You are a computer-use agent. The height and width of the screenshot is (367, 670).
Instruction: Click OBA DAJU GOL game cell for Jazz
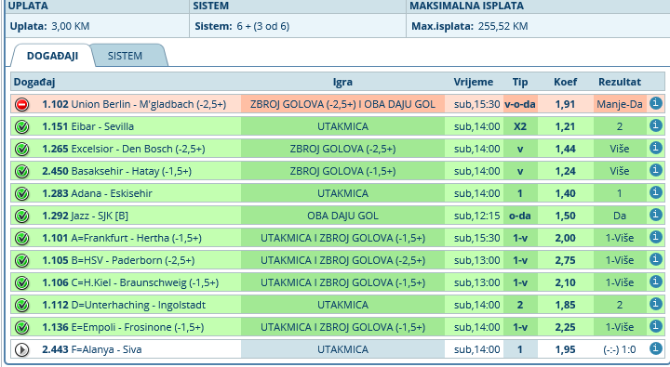click(x=342, y=216)
